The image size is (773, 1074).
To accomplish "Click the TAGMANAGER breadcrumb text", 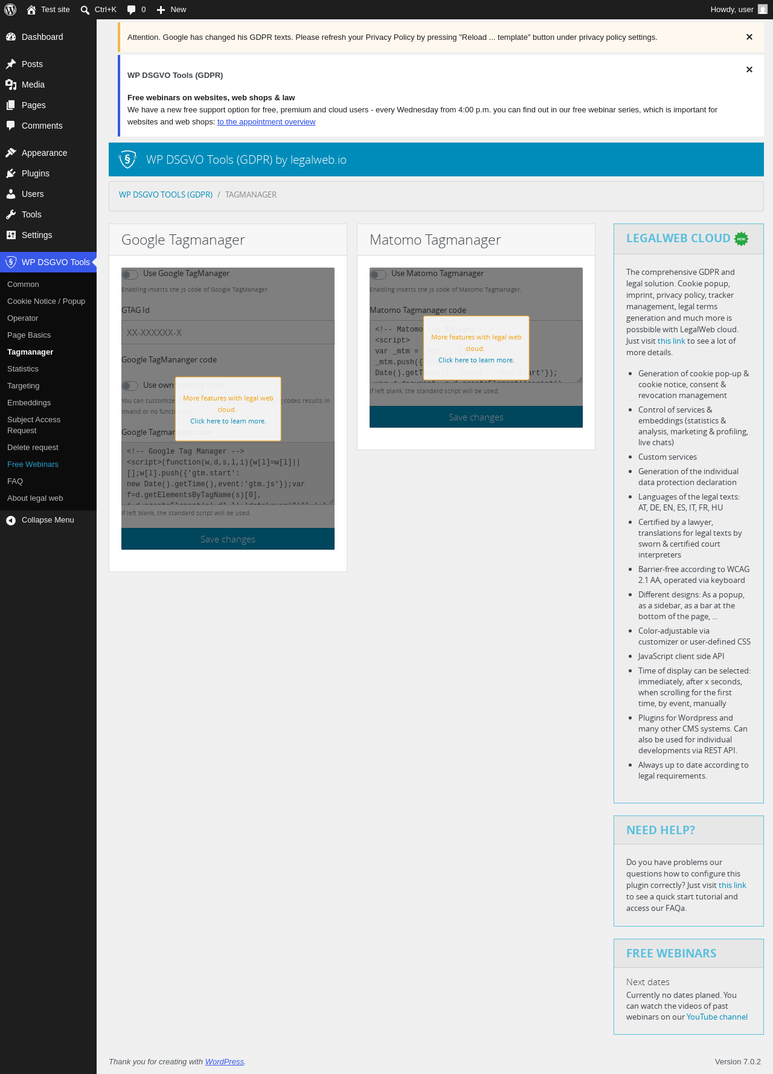I will pyautogui.click(x=251, y=195).
